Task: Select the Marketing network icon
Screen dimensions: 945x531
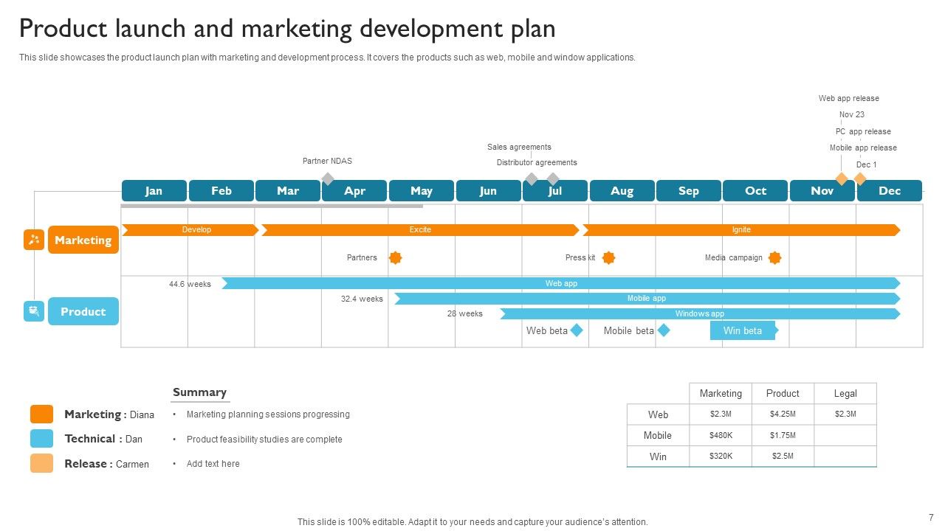Action: 33,239
